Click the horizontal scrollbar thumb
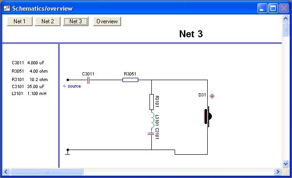292x178 pixels. (47, 171)
